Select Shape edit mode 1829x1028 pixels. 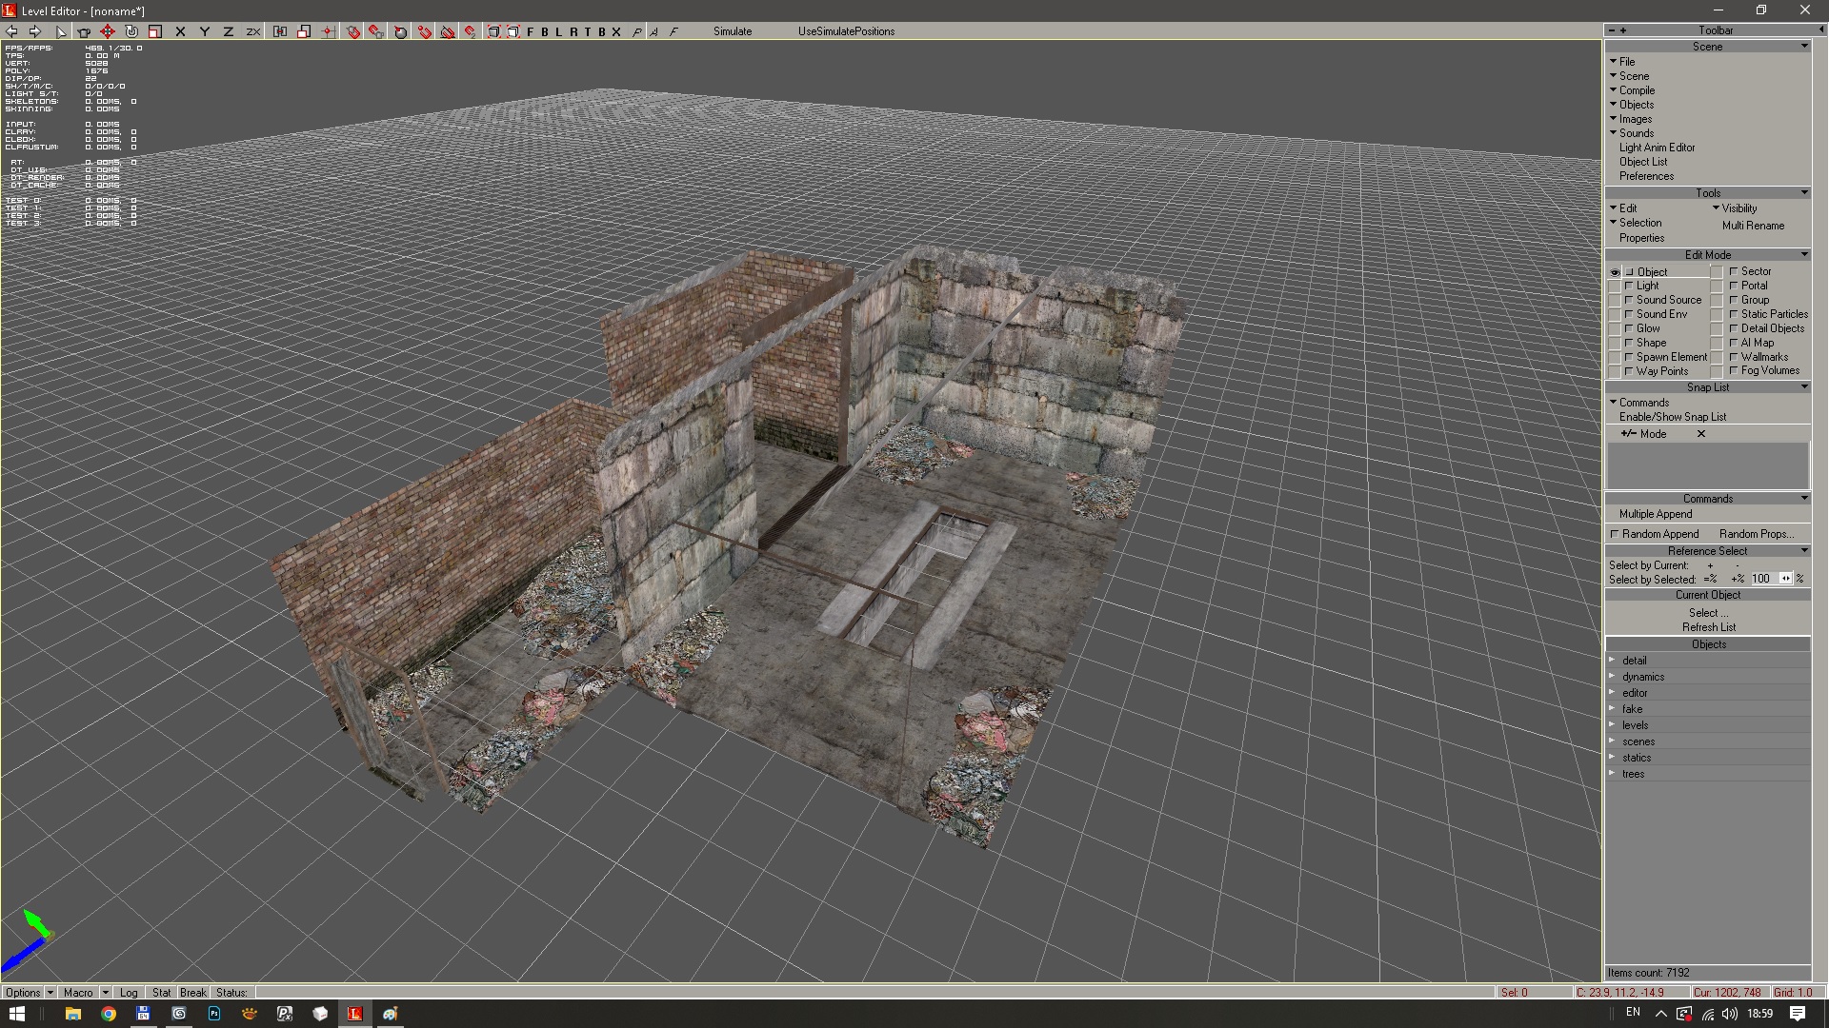pos(1651,343)
